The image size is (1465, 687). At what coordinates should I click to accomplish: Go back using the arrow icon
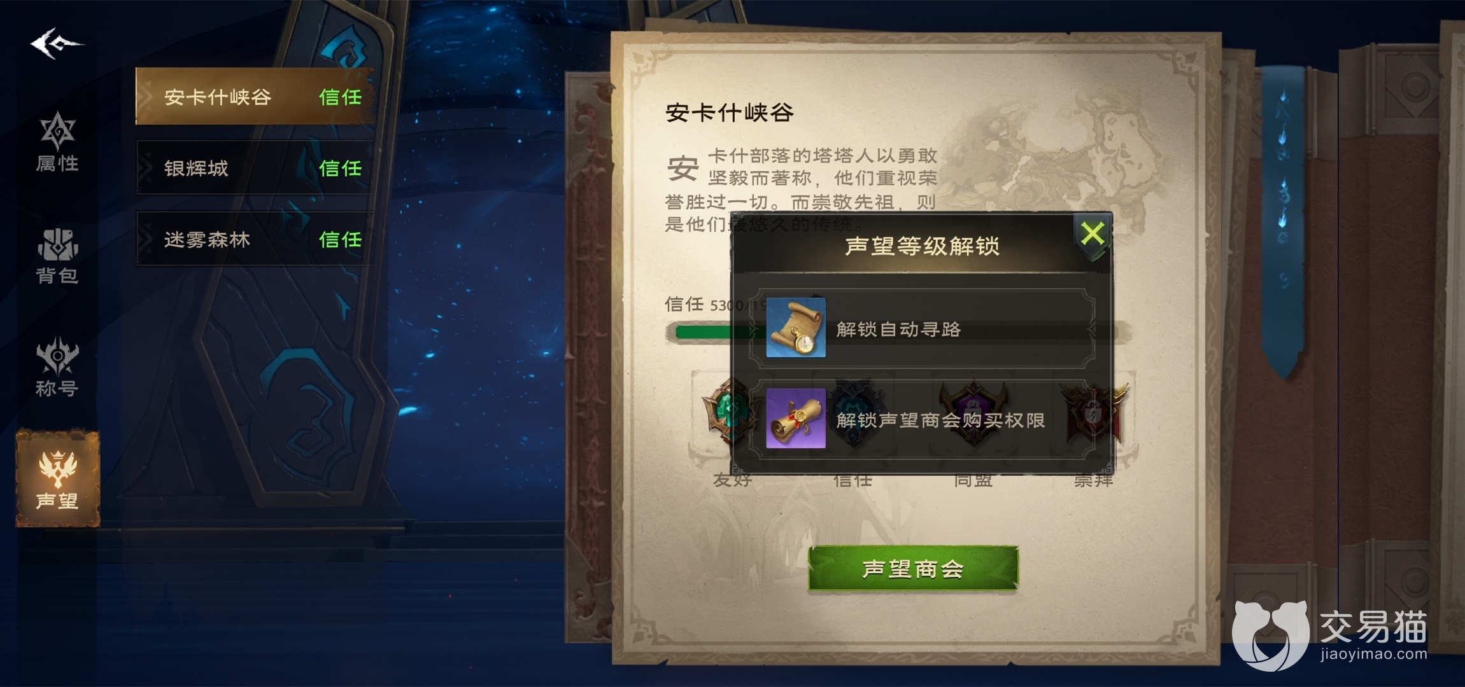click(56, 44)
